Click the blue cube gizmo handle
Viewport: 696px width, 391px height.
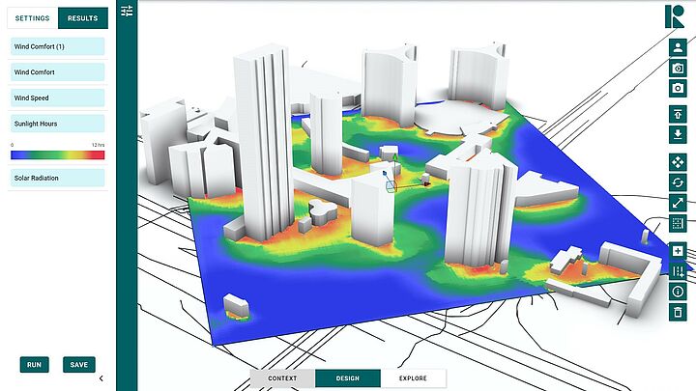pos(385,173)
